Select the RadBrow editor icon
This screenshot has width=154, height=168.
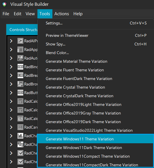(x=20, y=84)
